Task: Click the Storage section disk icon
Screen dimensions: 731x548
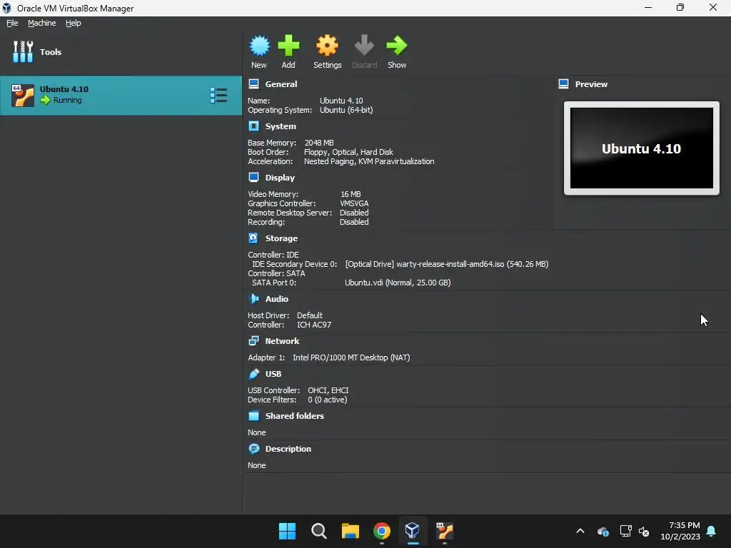Action: click(x=253, y=238)
